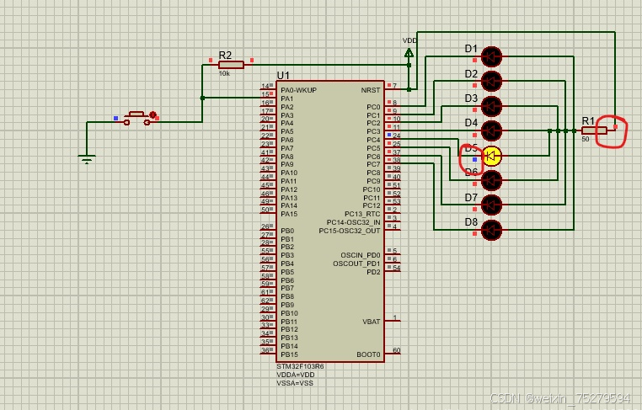Click the VSSA=VSS property text
Screen dimensions: 642x410
295,383
